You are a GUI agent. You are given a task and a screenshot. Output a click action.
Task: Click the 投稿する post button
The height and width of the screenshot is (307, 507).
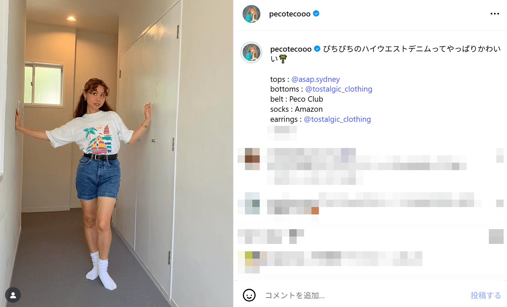pyautogui.click(x=485, y=295)
